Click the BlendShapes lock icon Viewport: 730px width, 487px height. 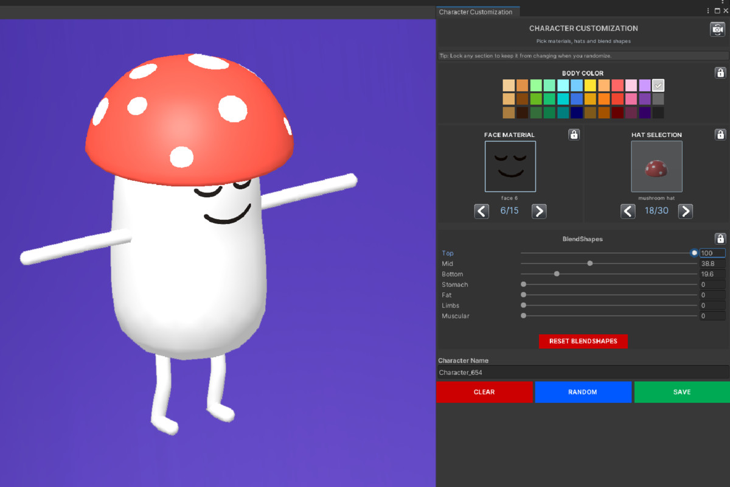point(720,238)
